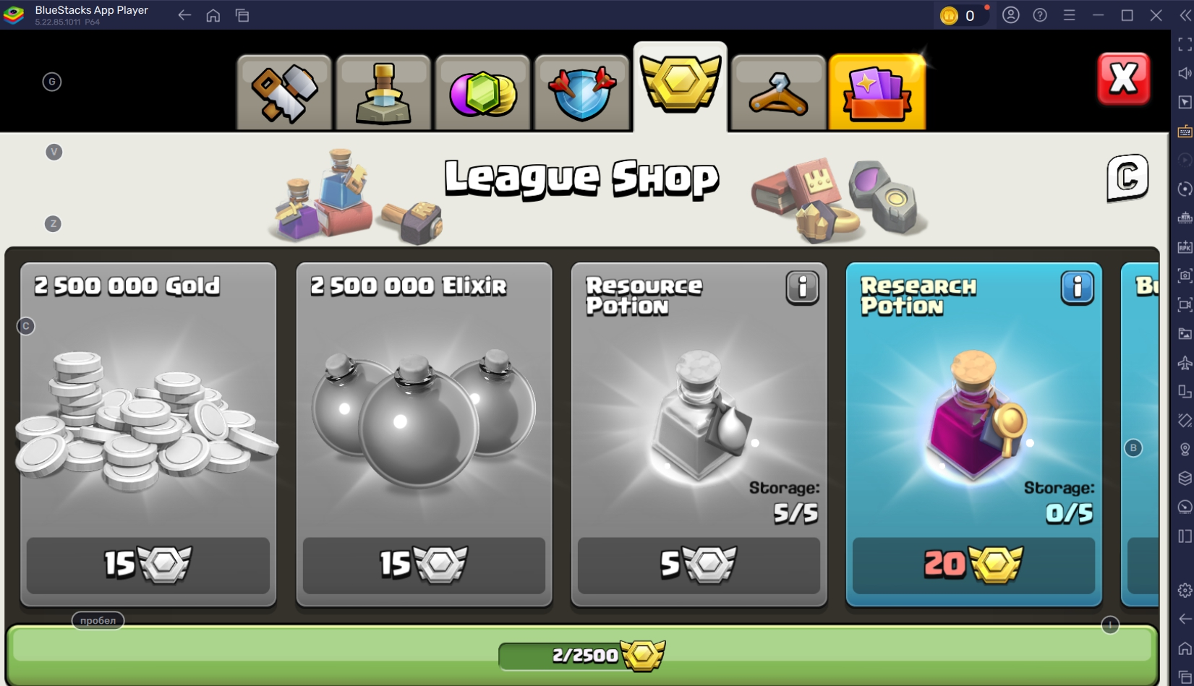Switch to the decorations statue tab
This screenshot has height=686, width=1194.
point(383,93)
